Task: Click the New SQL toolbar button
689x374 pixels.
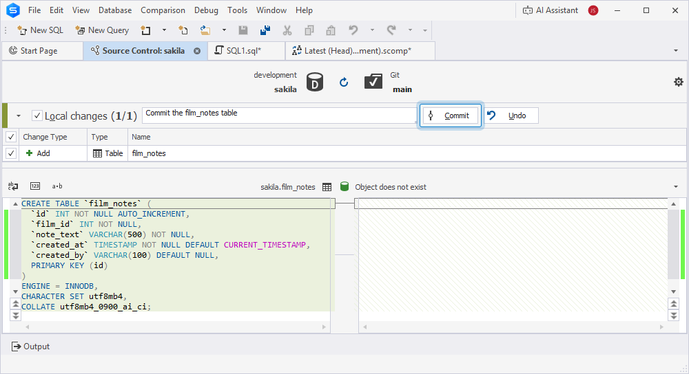Action: (x=40, y=30)
